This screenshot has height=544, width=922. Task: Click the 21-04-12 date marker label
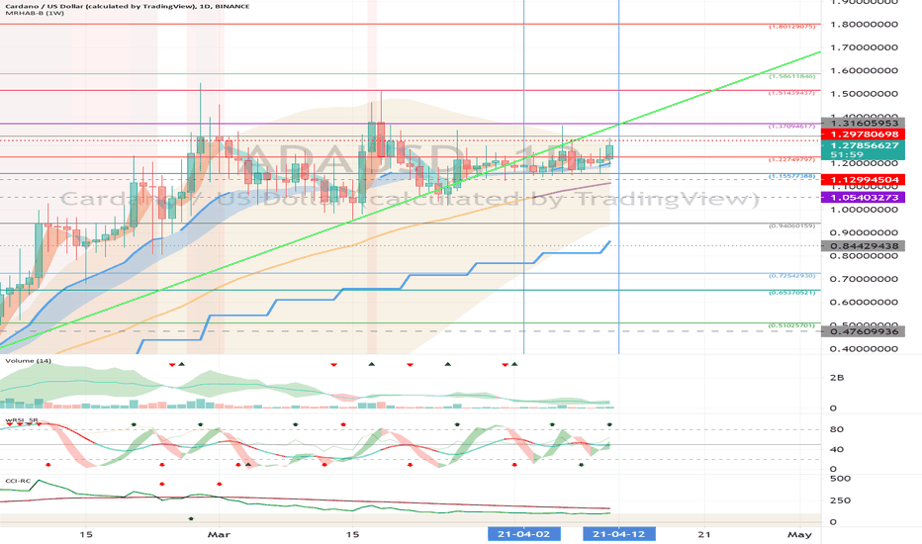click(x=618, y=534)
